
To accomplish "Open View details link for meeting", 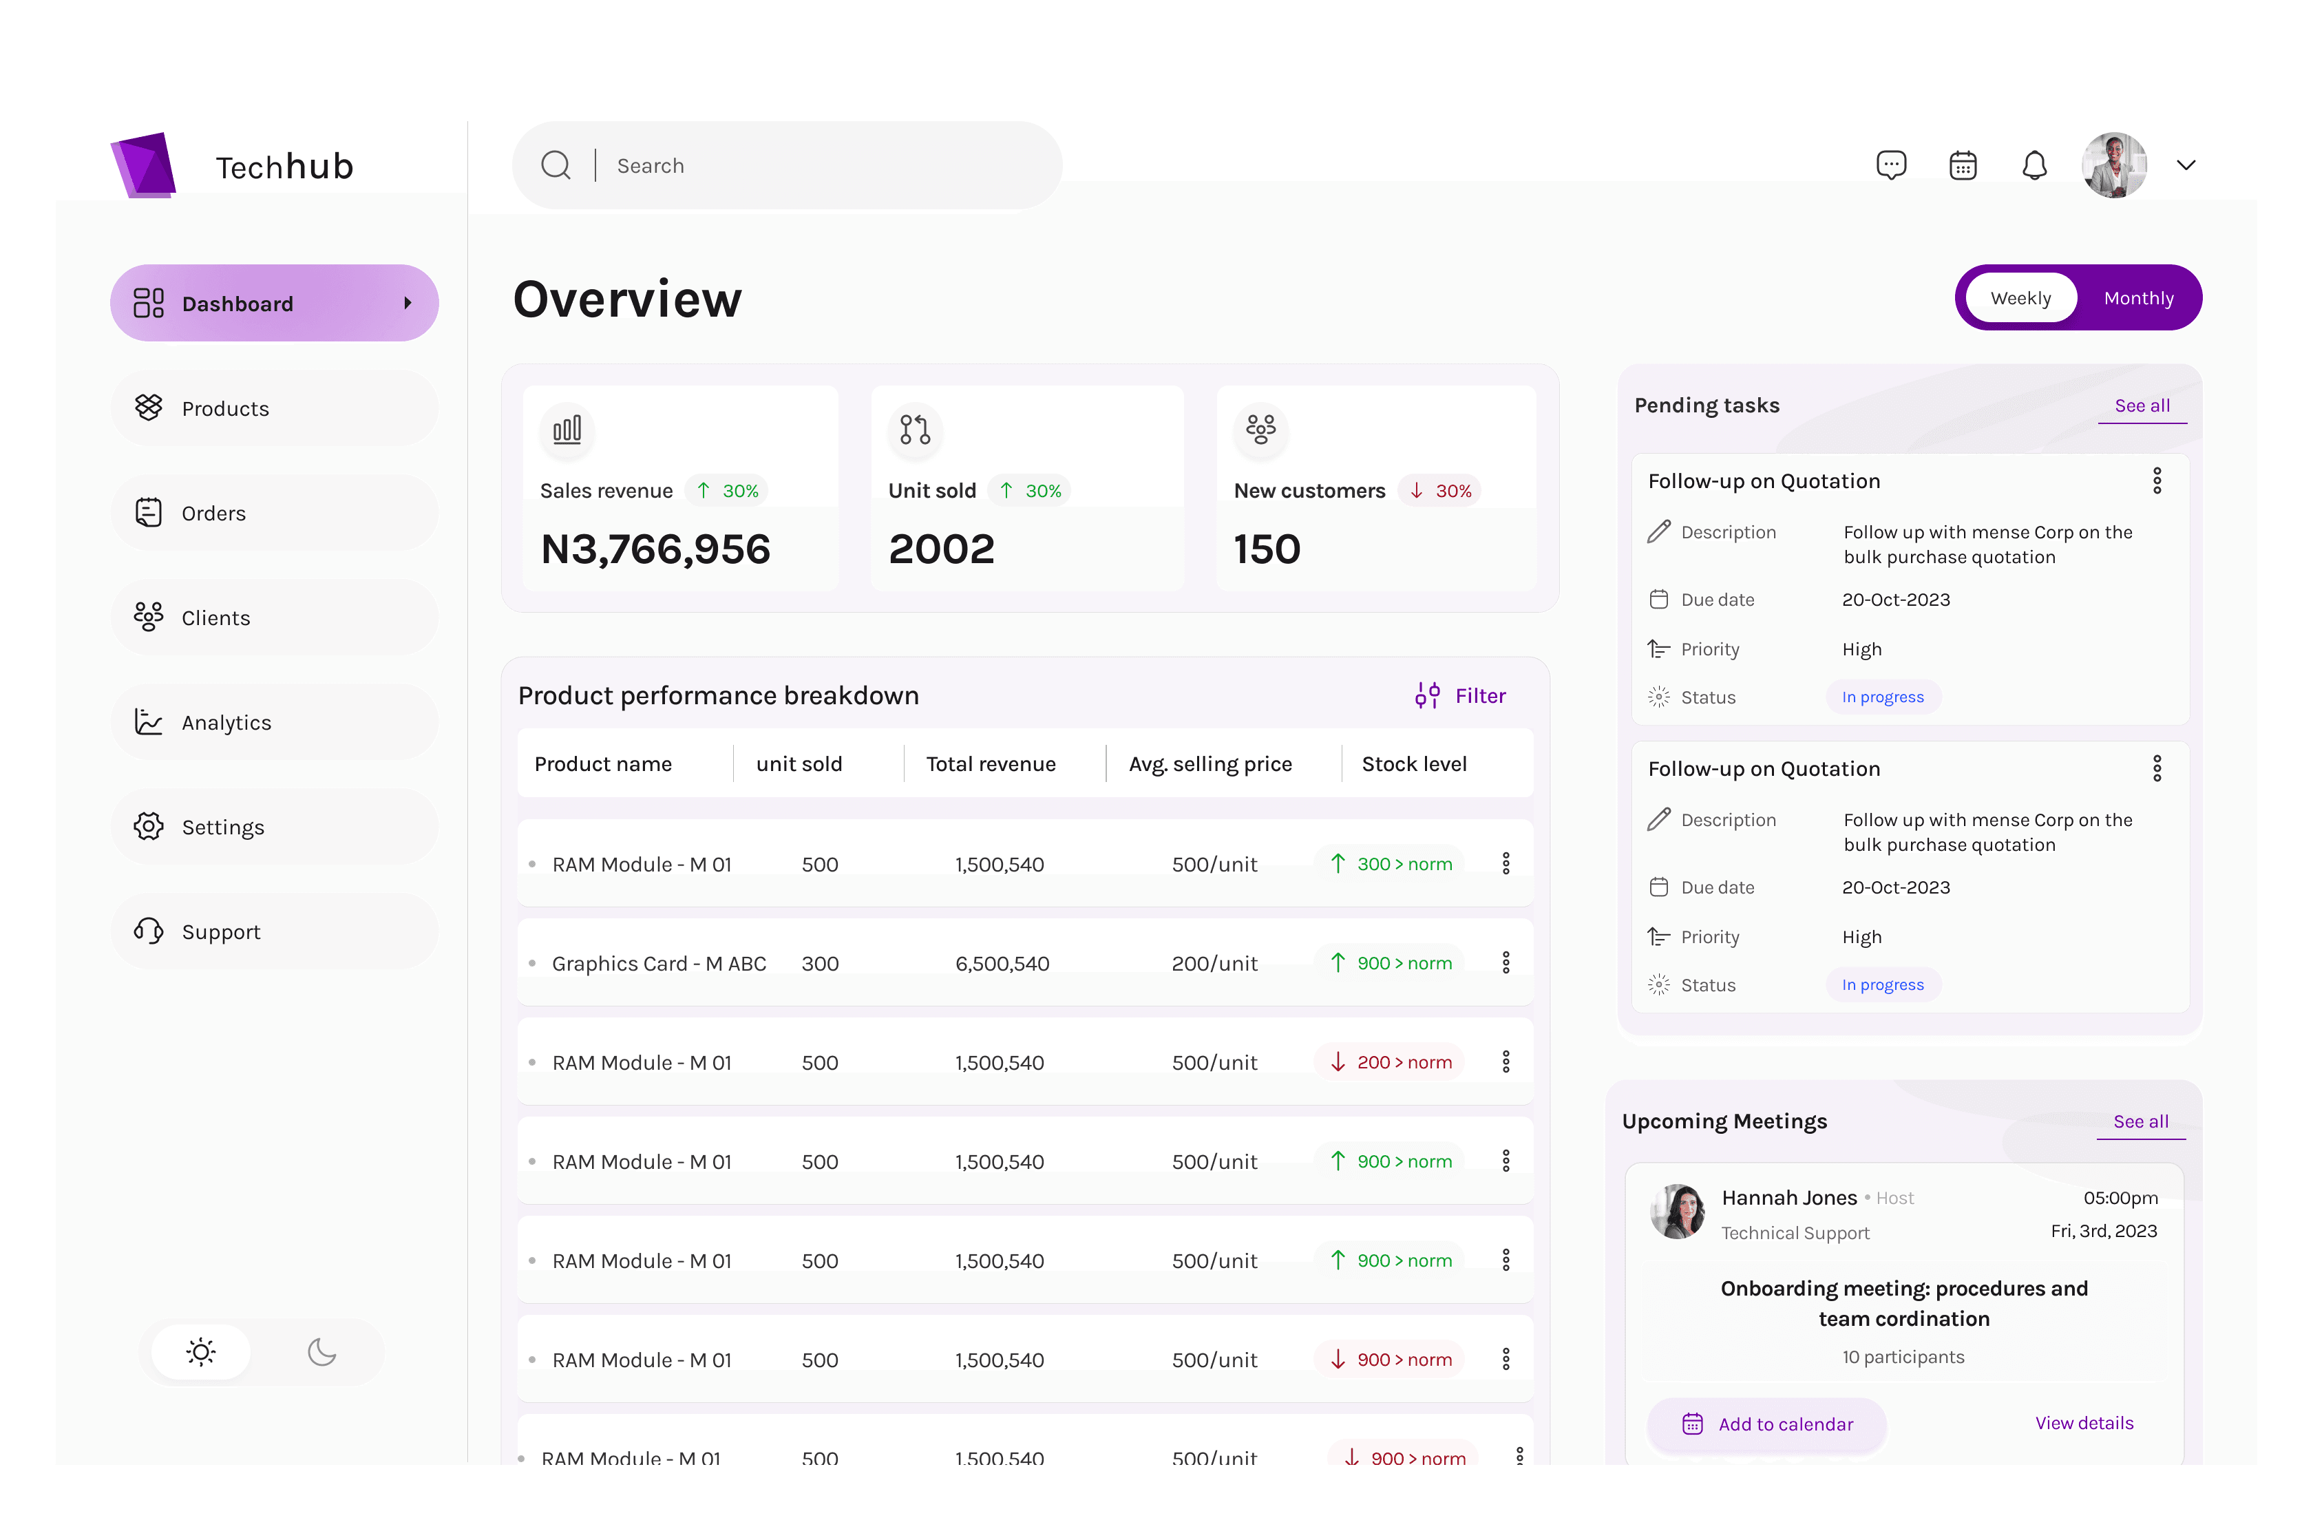I will click(x=2084, y=1423).
